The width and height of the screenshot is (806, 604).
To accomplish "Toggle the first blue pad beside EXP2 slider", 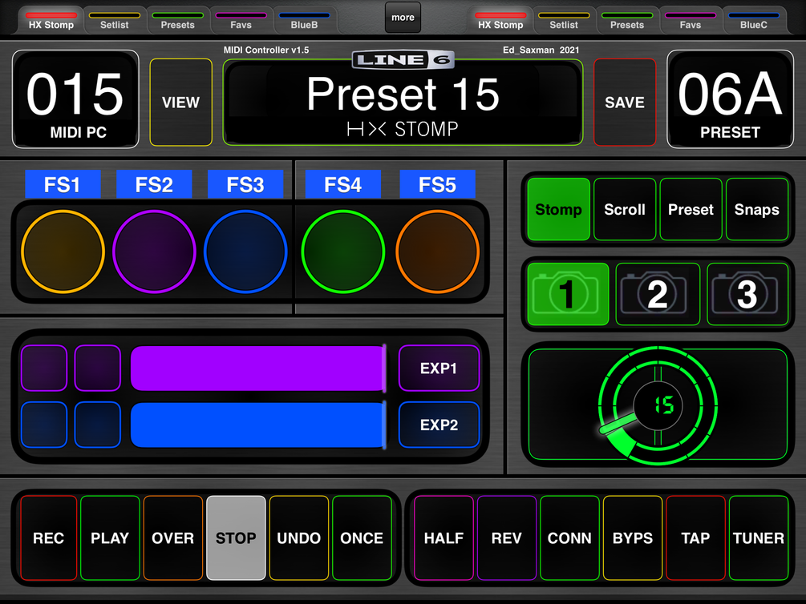I will click(44, 425).
